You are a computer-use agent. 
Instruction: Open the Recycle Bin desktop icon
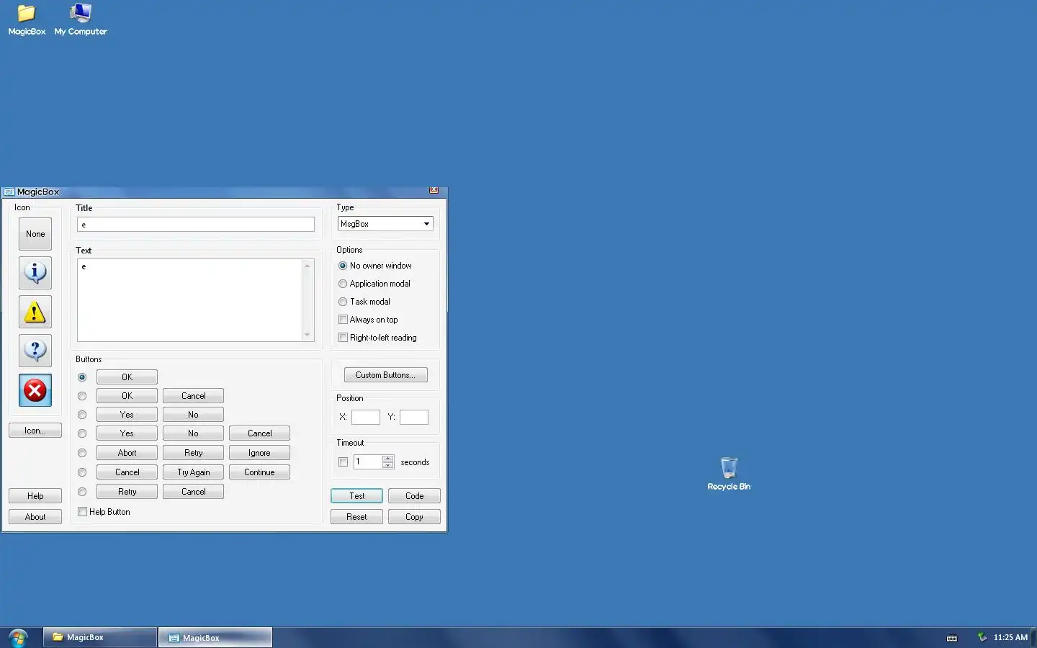pyautogui.click(x=729, y=474)
